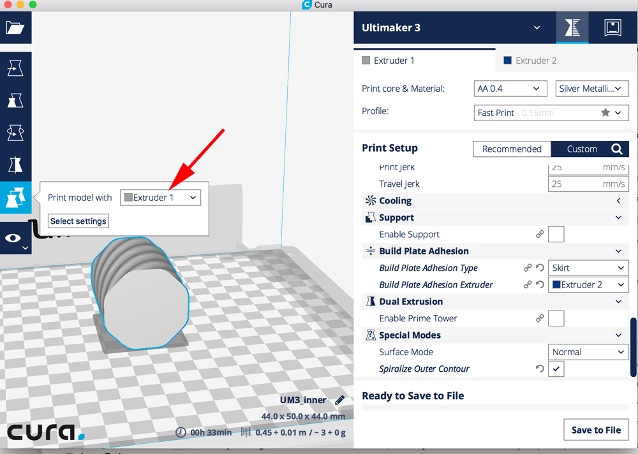Screen dimensions: 638x454
Task: Click the UM3_inner job name
Action: [x=303, y=400]
